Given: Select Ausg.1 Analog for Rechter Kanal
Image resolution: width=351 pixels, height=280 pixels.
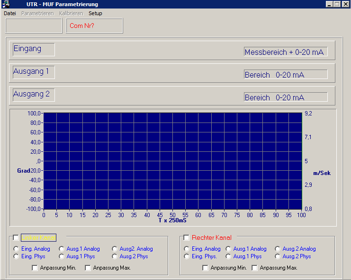Looking at the screenshot, I should pyautogui.click(x=228, y=249).
